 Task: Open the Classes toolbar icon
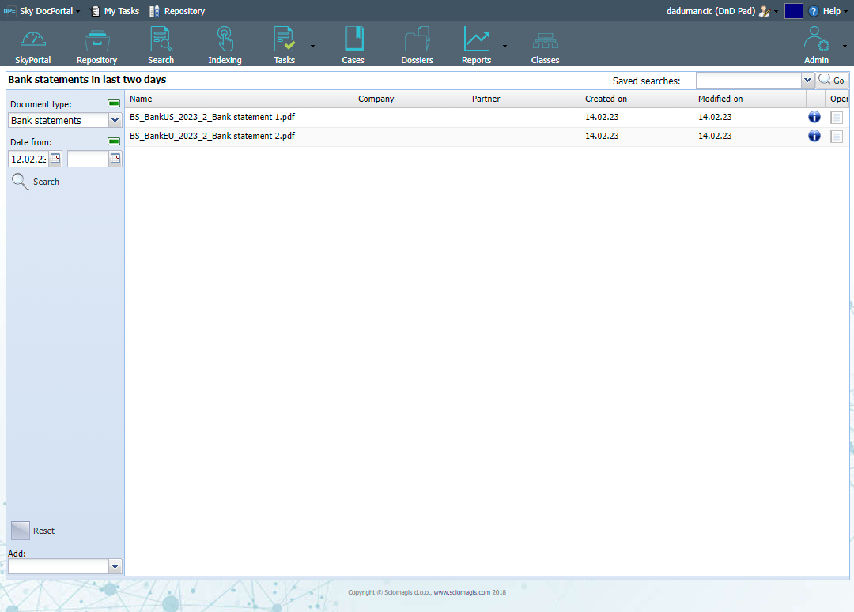click(x=545, y=41)
